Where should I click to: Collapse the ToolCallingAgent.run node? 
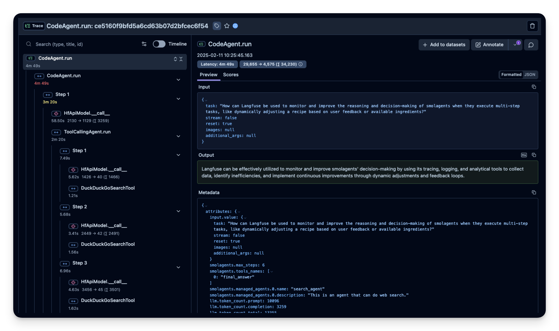[178, 136]
